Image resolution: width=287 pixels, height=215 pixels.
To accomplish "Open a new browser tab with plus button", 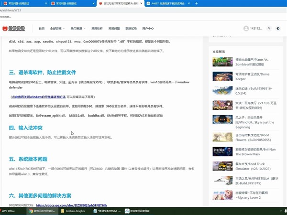I will (x=196, y=3).
